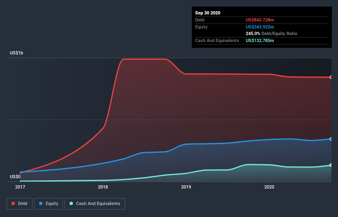Screen dimensions: 338x217
Task: Click the US$842.728m debt value
Action: (x=260, y=20)
